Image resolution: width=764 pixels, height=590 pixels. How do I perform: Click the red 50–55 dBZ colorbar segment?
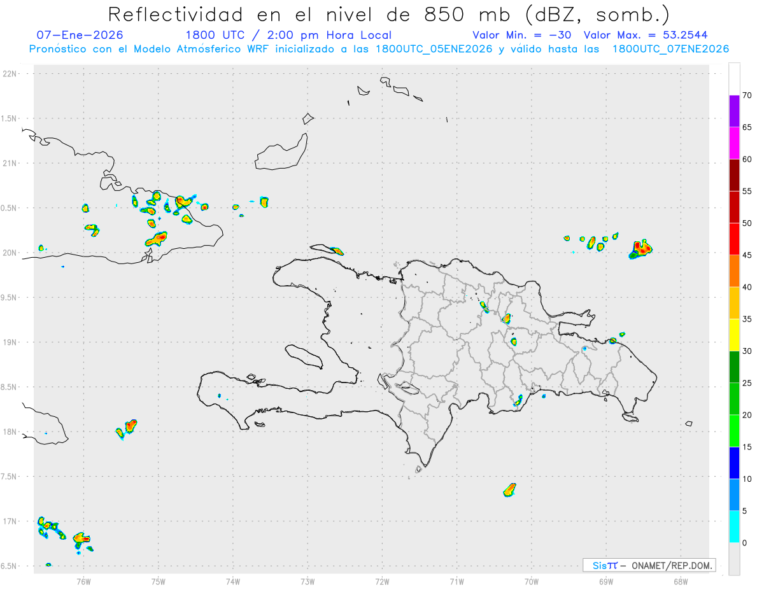pos(734,207)
